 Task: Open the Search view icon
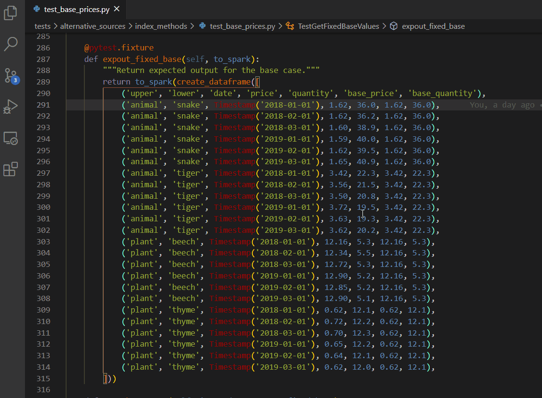click(x=11, y=44)
